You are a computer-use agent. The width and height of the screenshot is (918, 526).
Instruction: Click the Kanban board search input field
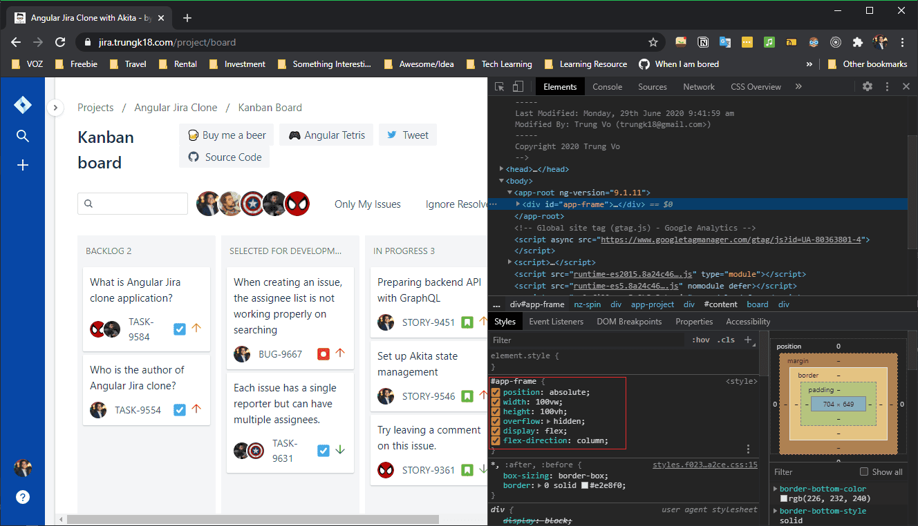pyautogui.click(x=133, y=204)
